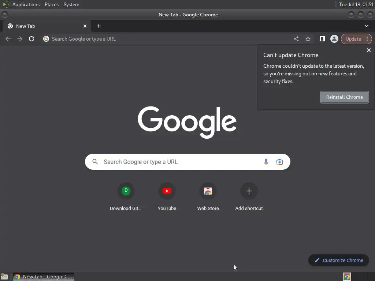Screen dimensions: 375x281
Task: Open the profile avatar menu
Action: 334,39
